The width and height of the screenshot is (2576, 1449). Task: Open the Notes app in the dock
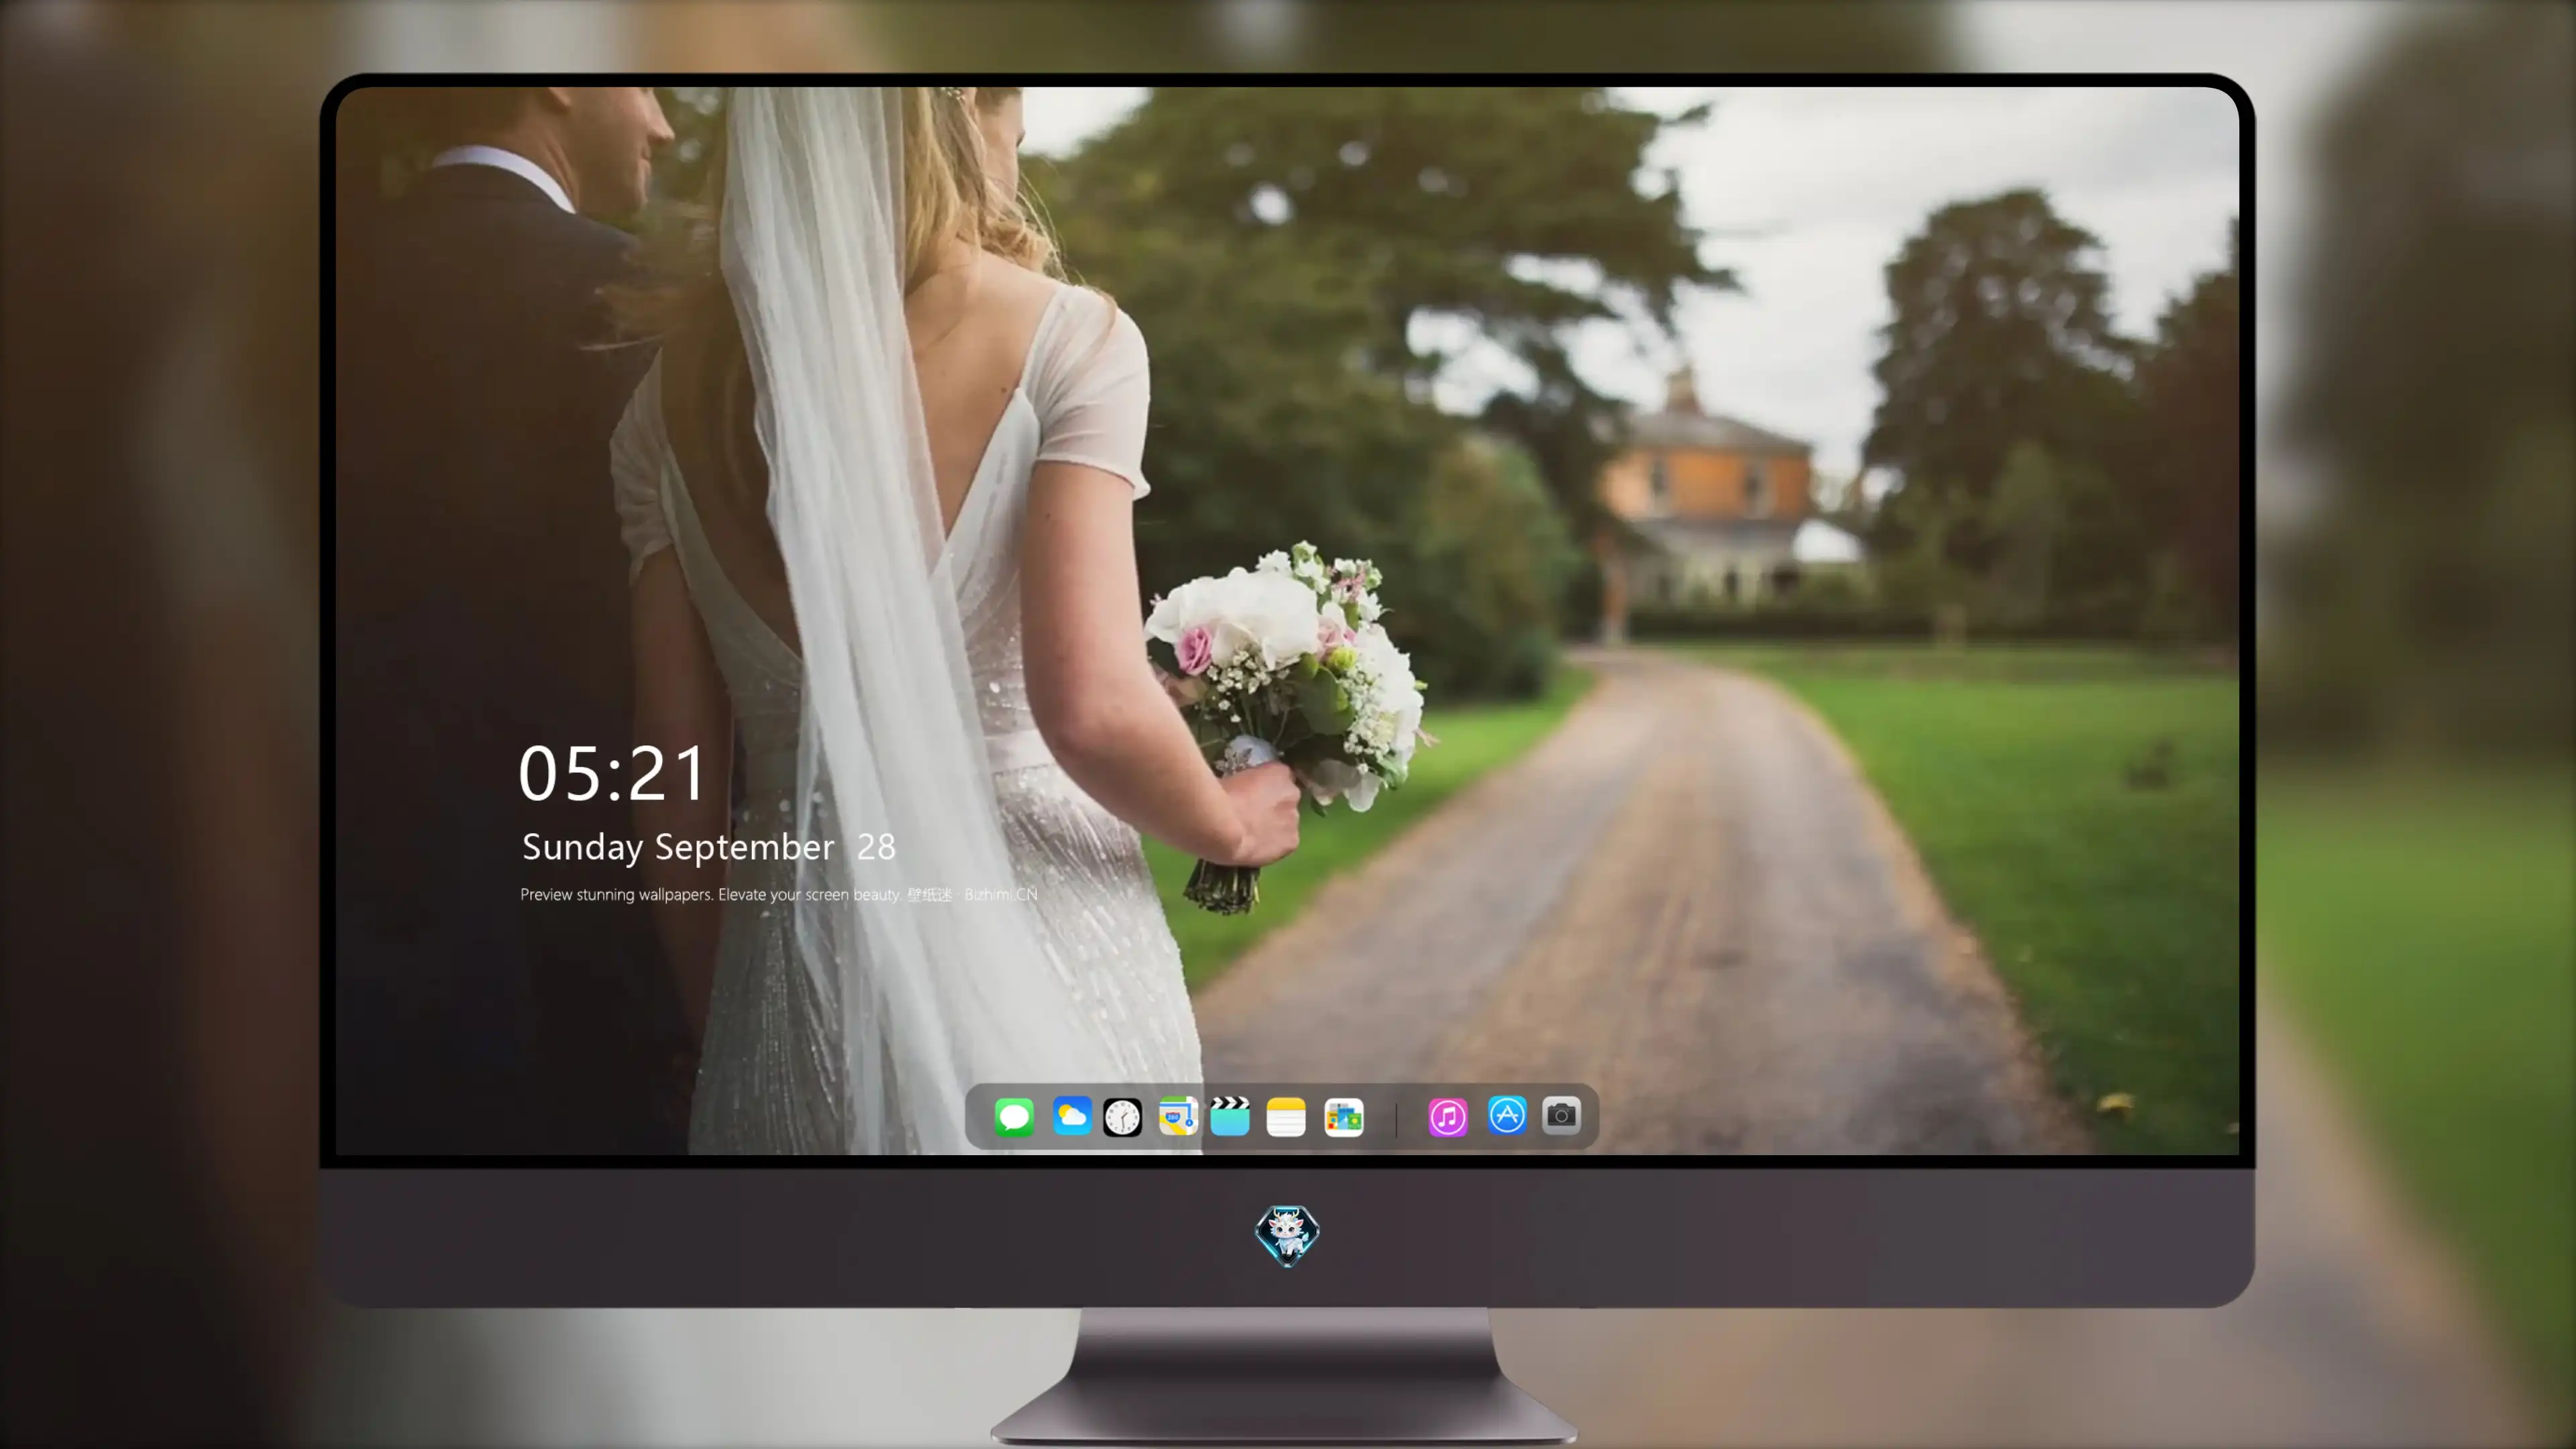click(1286, 1117)
